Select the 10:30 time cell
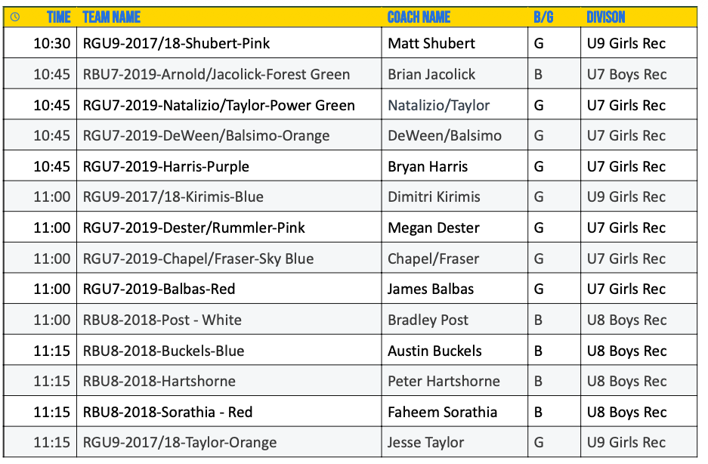Viewport: 708px width, 464px height. pos(51,44)
